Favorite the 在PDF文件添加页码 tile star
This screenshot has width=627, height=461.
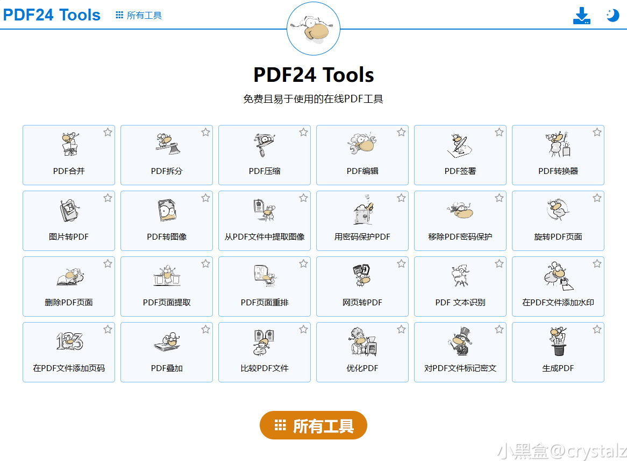coord(108,329)
